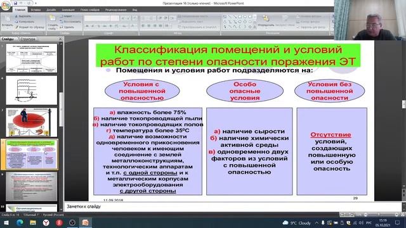Screen dimensions: 406x228
Task: Click the PowerPoint taskbar icon
Action: [85, 222]
